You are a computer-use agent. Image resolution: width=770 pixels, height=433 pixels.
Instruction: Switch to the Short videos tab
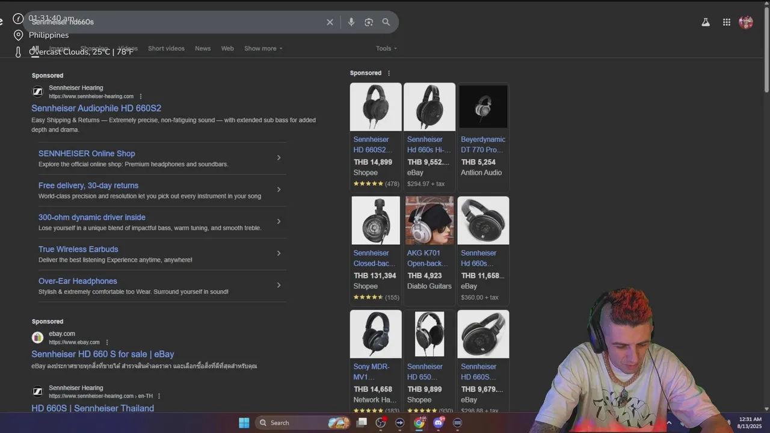point(166,49)
